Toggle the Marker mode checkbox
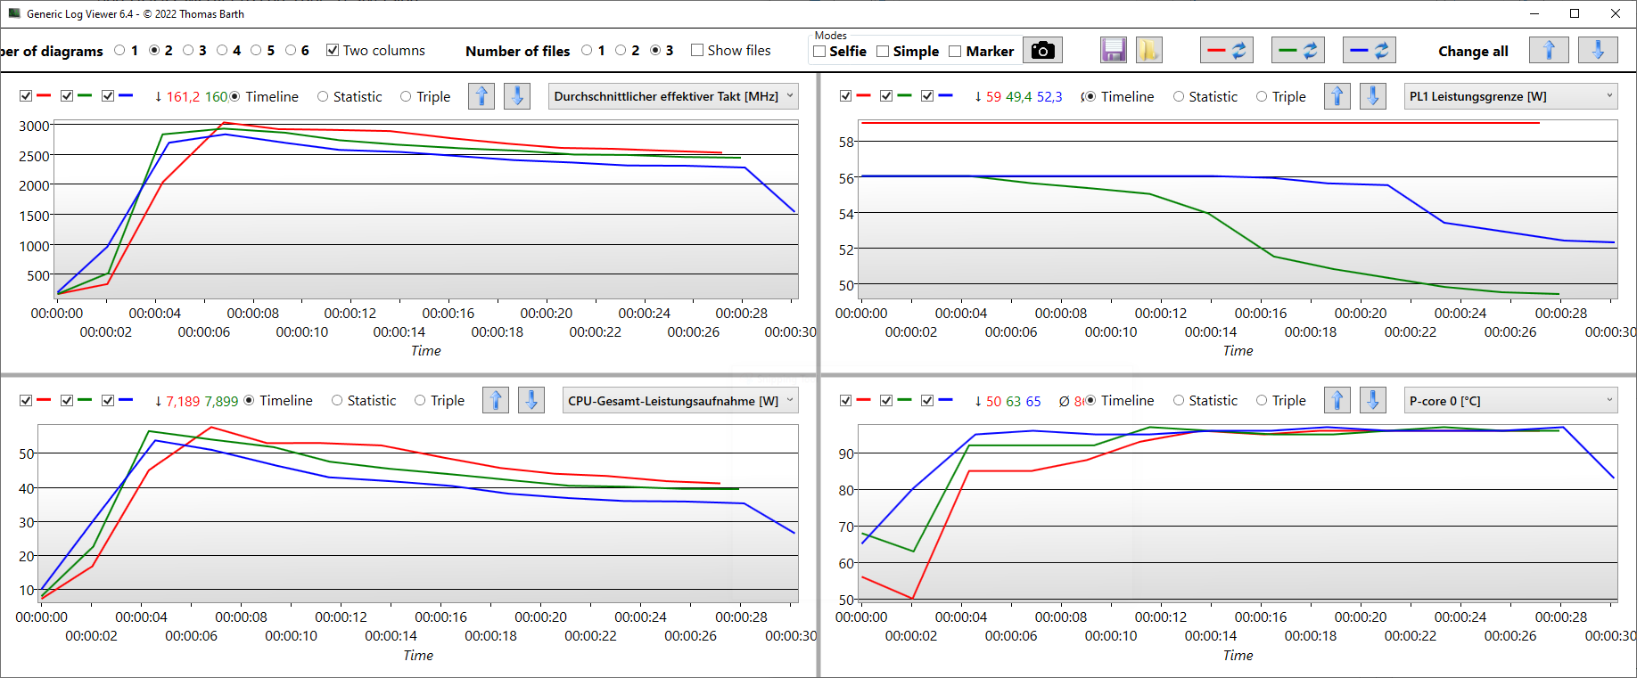This screenshot has height=678, width=1637. pyautogui.click(x=955, y=52)
